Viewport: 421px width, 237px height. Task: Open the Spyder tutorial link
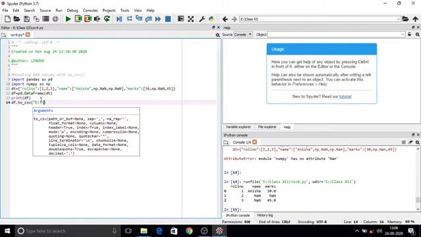pos(345,97)
